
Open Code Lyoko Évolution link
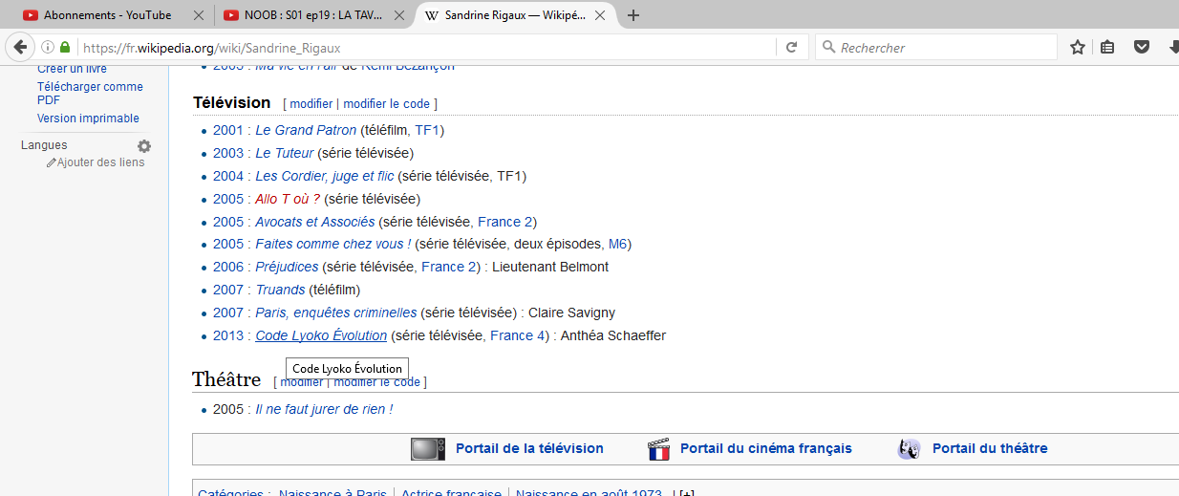(321, 335)
